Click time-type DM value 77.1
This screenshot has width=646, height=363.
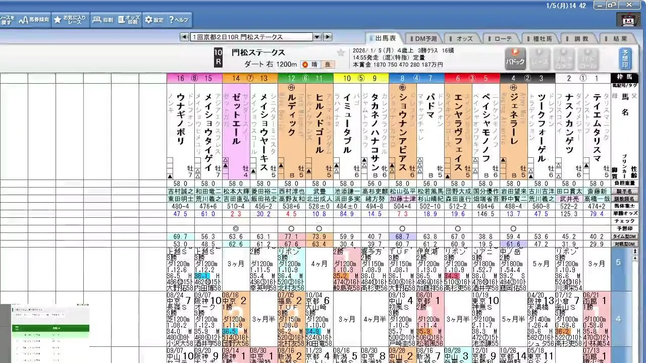click(292, 236)
